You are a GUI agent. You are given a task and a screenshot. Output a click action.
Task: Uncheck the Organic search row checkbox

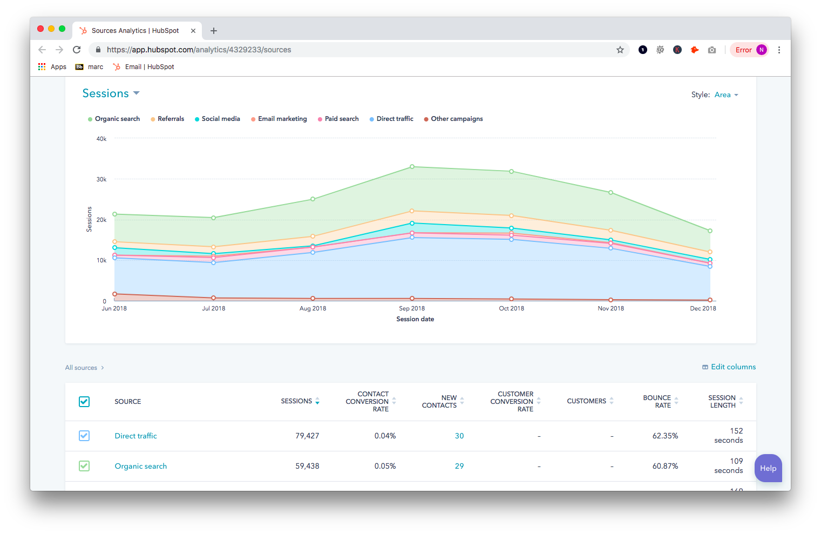84,466
